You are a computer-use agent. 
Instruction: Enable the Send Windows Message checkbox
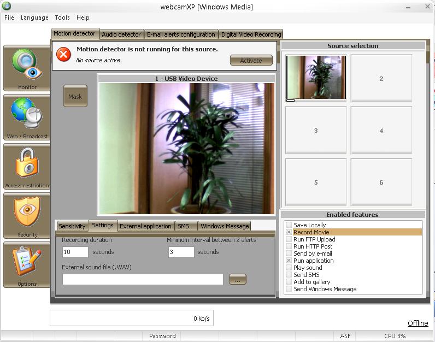point(289,289)
